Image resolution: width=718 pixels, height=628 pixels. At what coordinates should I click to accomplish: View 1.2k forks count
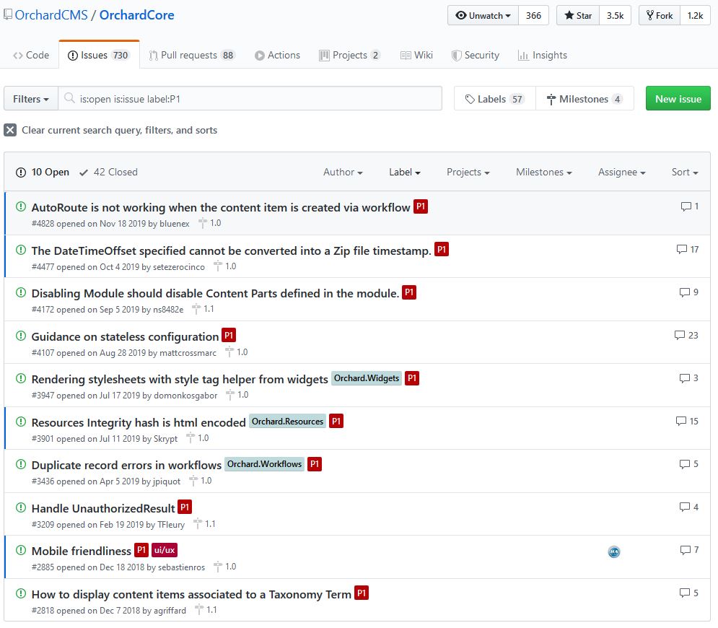[x=695, y=16]
